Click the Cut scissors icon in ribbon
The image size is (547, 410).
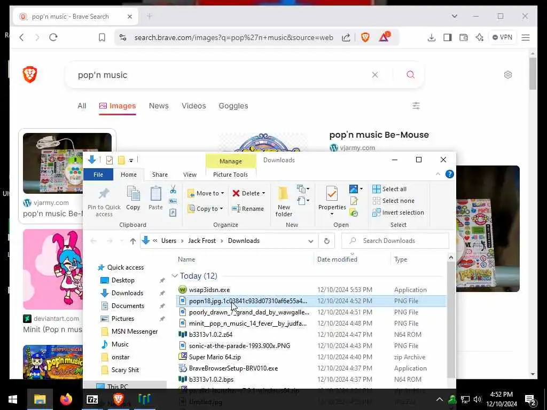click(x=173, y=190)
